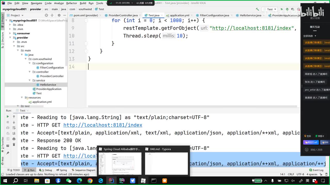Viewport: 330px width, 185px height.
Task: Click the Build Project hammer icon
Action: 257,9
